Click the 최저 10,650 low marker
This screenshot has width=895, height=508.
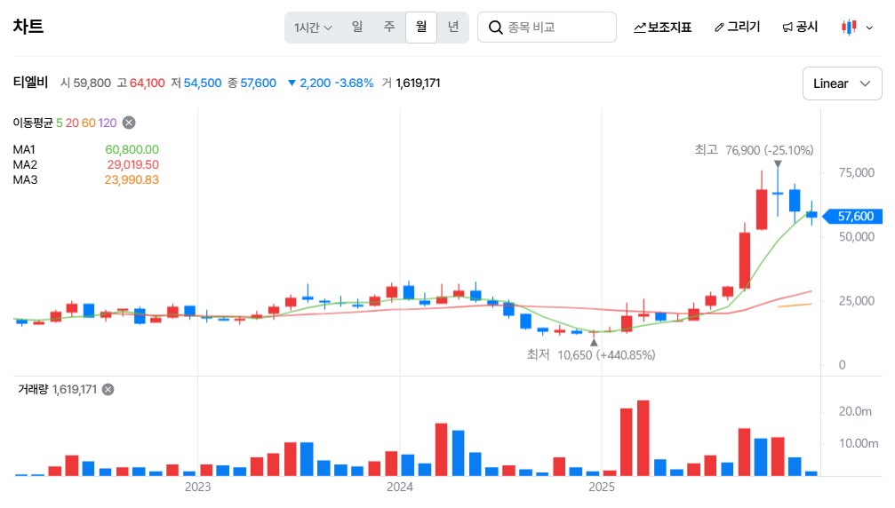(591, 355)
